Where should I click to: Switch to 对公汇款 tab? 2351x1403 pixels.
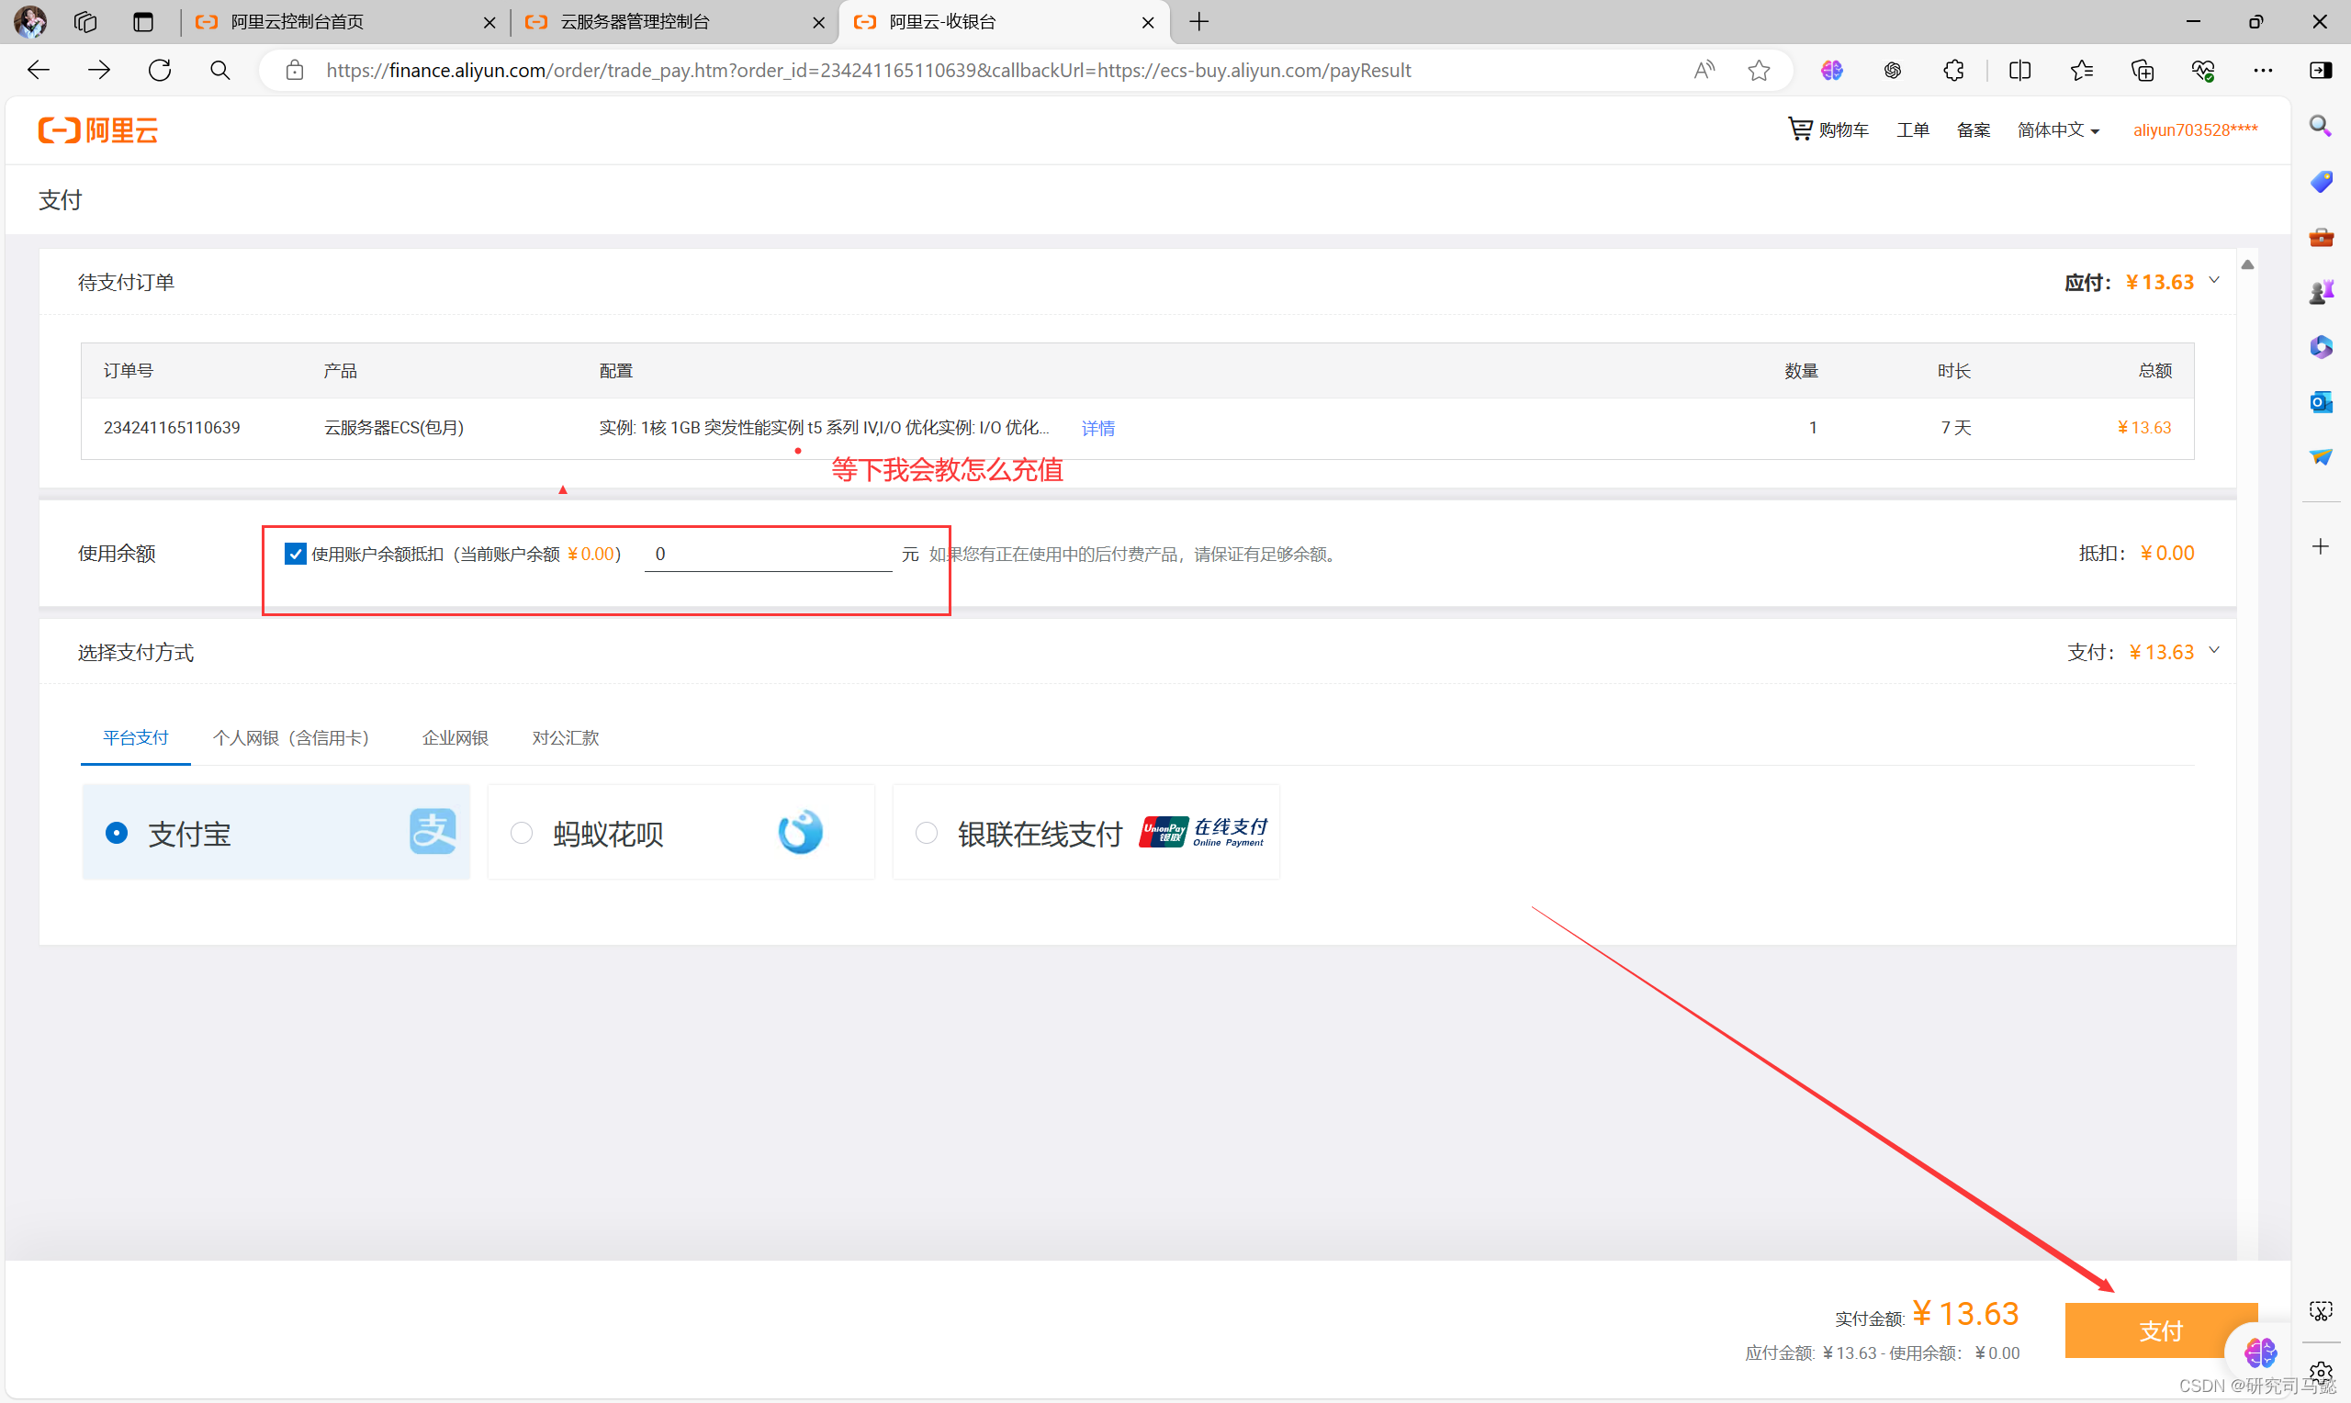pyautogui.click(x=566, y=737)
